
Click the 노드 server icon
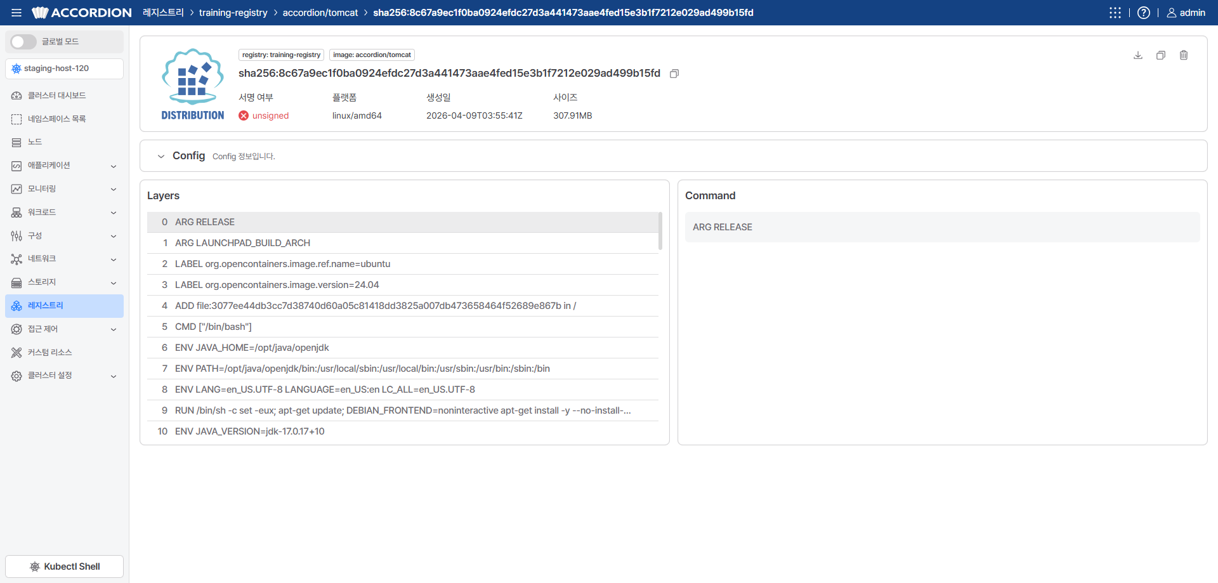[16, 143]
